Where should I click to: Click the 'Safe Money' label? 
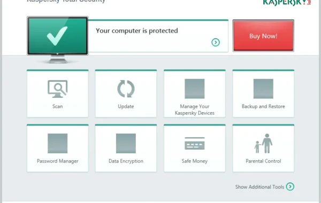click(195, 161)
